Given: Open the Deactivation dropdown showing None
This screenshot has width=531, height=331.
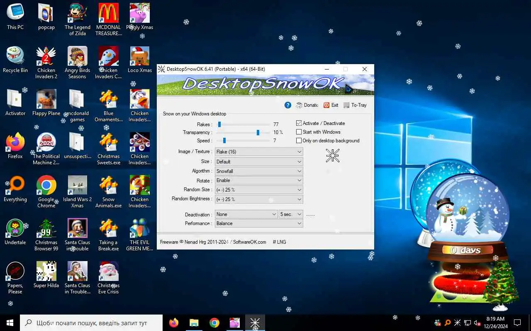Looking at the screenshot, I should coord(246,214).
